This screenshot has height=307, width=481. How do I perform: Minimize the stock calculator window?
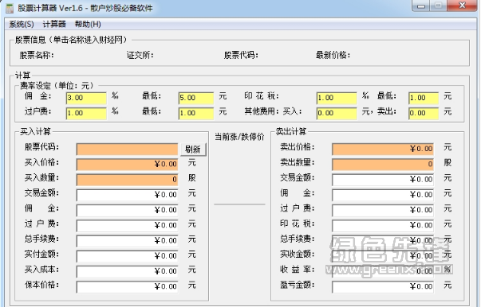pyautogui.click(x=421, y=6)
